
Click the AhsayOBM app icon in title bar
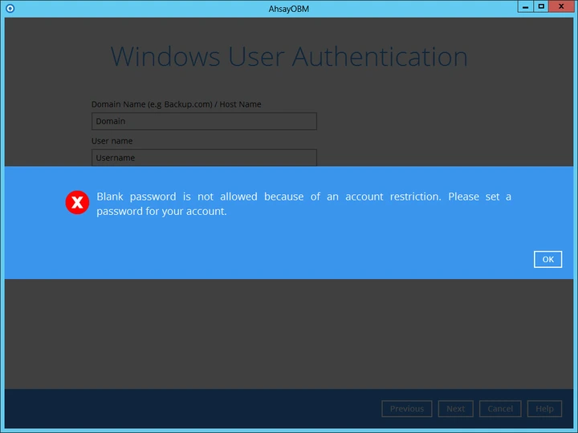click(x=10, y=6)
